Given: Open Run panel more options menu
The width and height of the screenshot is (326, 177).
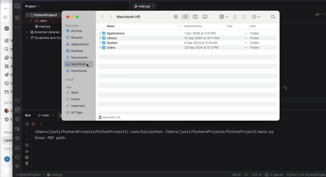Looking at the screenshot, I should click(x=41, y=124).
